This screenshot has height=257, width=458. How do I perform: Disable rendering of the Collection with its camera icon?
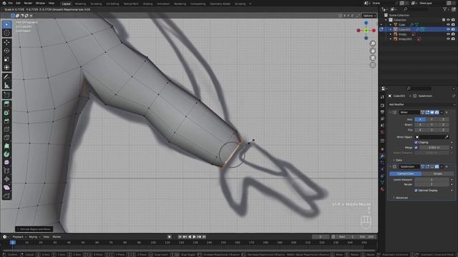click(x=453, y=20)
